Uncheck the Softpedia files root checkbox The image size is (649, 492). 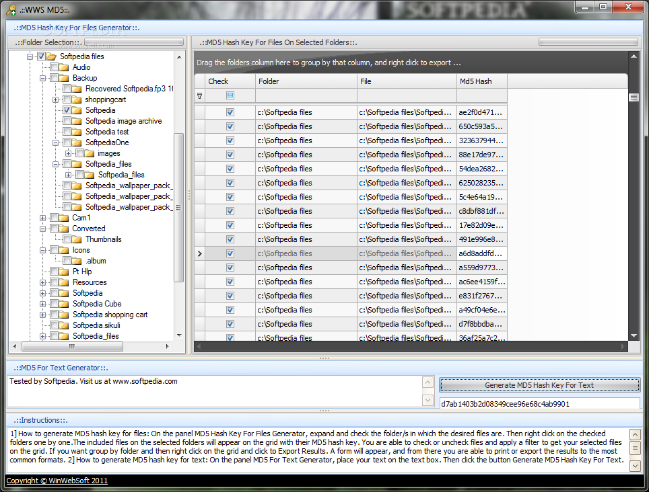click(41, 56)
